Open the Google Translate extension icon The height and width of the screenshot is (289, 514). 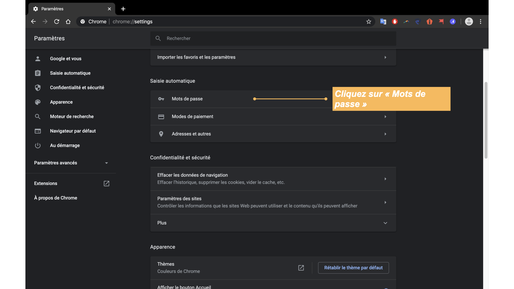point(383,22)
